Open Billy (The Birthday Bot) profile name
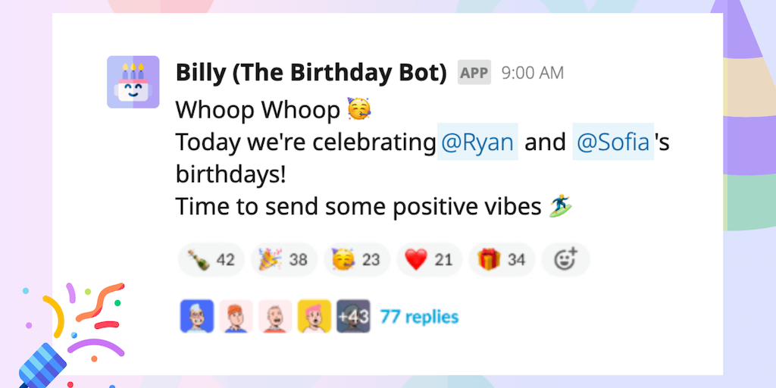Screen dimensions: 776x388 tap(311, 73)
